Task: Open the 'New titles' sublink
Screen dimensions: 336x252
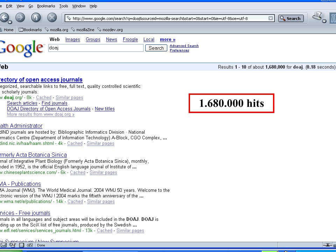Action: [105, 108]
